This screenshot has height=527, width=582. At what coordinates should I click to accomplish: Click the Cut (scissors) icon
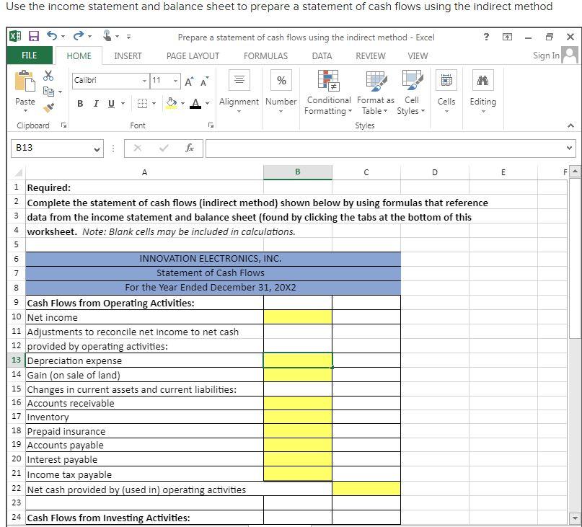pyautogui.click(x=48, y=76)
